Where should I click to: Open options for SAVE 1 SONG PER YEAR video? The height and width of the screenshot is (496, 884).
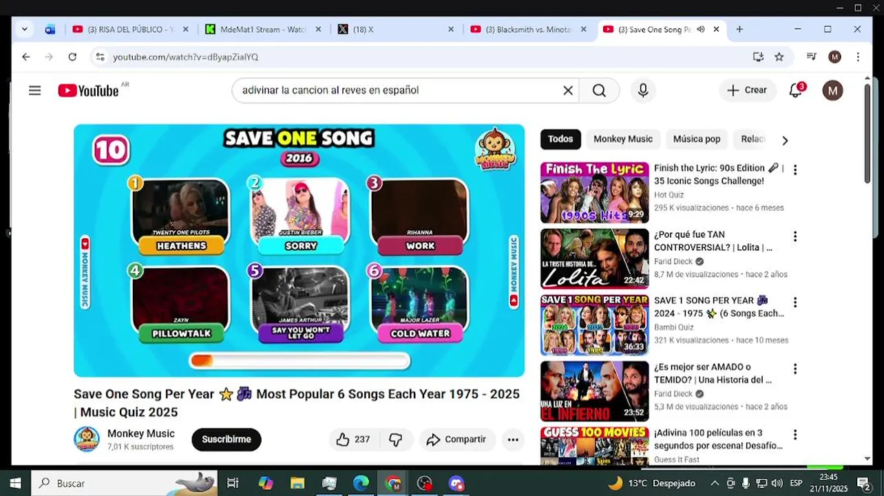(x=795, y=302)
